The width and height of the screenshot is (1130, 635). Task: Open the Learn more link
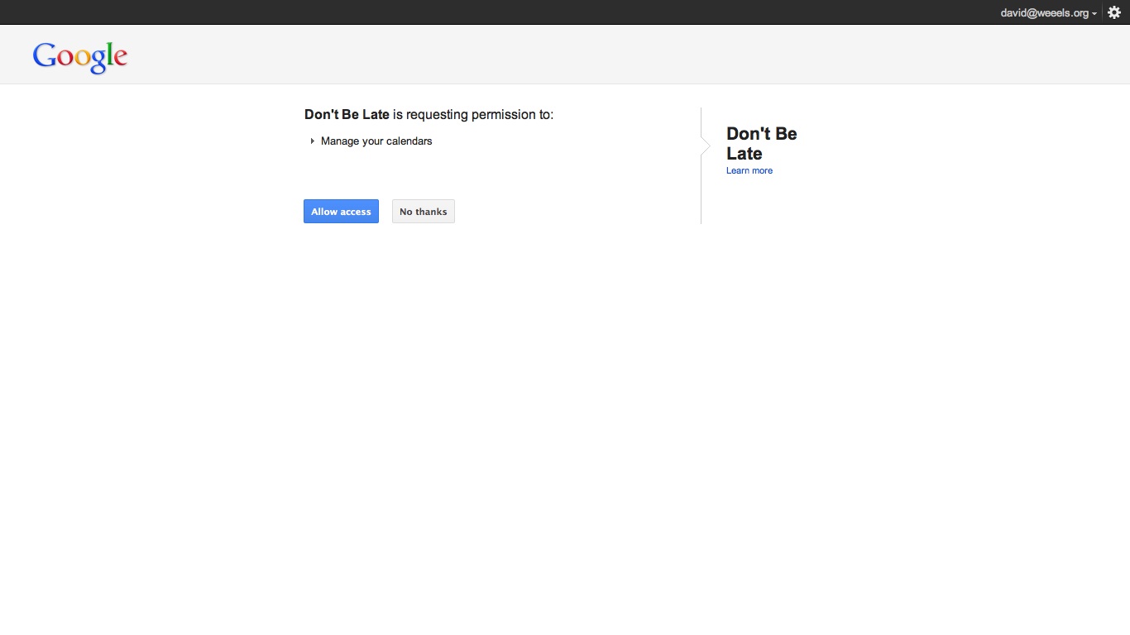click(749, 170)
